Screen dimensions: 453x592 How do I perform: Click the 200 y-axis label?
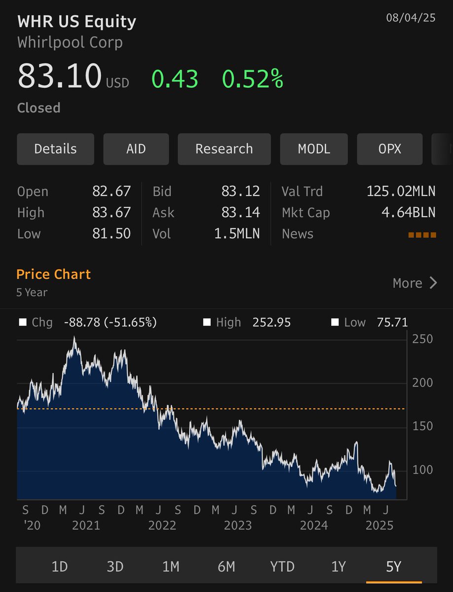[x=424, y=383]
